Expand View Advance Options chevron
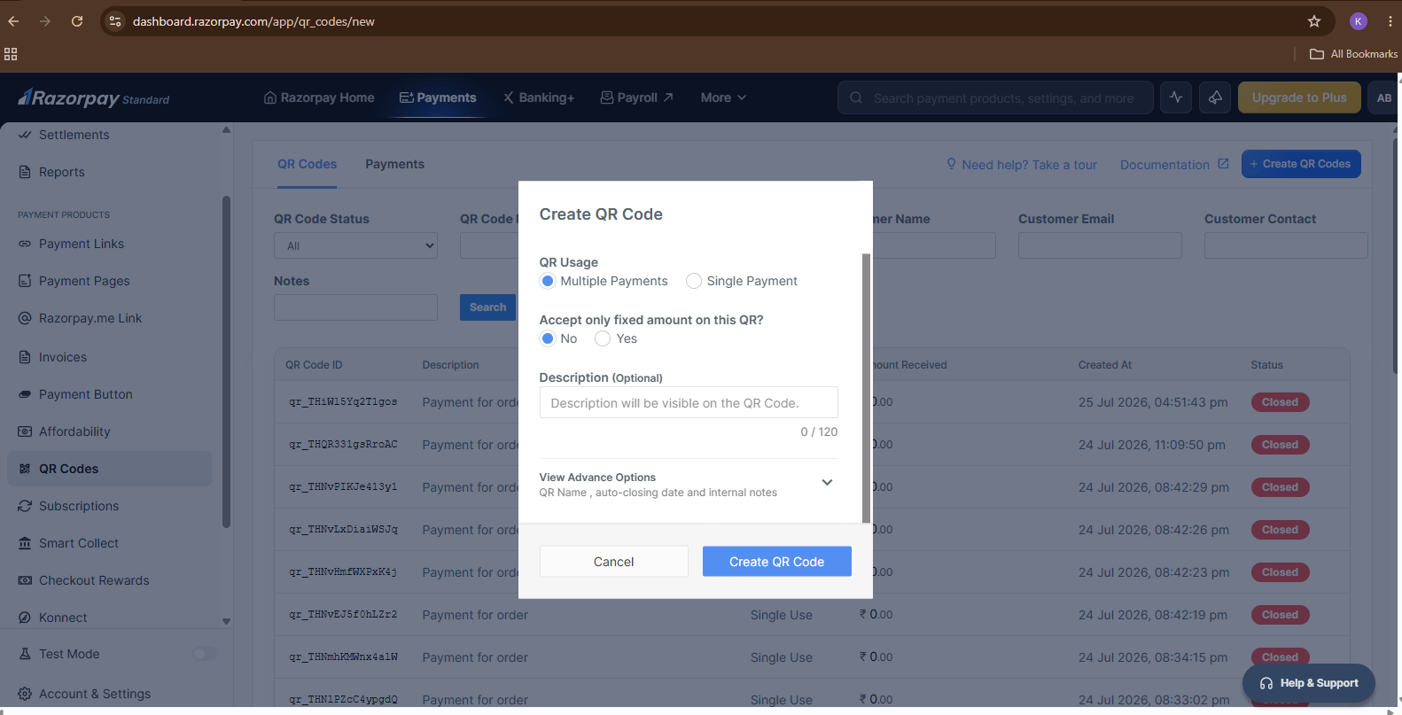Image resolution: width=1402 pixels, height=715 pixels. (827, 483)
